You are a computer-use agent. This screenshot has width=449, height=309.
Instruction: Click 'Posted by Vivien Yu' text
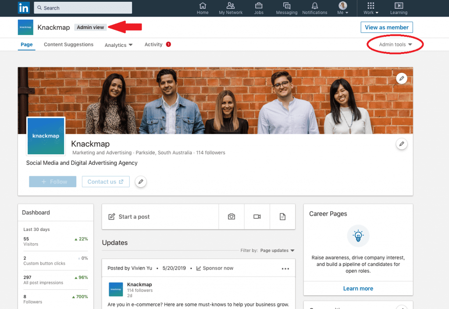130,268
